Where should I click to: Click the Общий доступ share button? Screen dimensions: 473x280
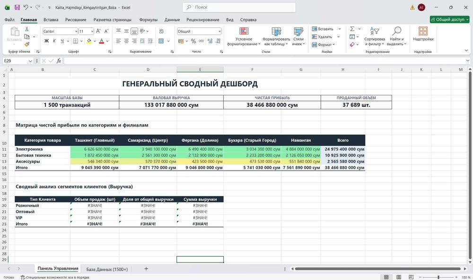click(x=449, y=19)
